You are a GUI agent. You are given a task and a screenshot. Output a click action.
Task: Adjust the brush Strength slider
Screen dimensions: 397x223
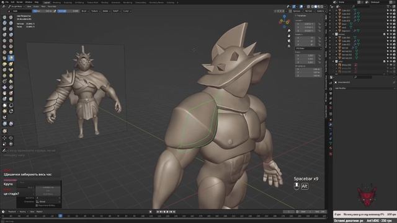click(x=68, y=11)
